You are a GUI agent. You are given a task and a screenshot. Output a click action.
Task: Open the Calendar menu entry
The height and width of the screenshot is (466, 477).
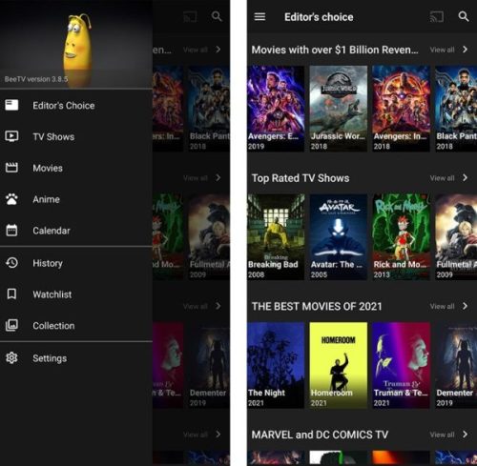(x=76, y=231)
